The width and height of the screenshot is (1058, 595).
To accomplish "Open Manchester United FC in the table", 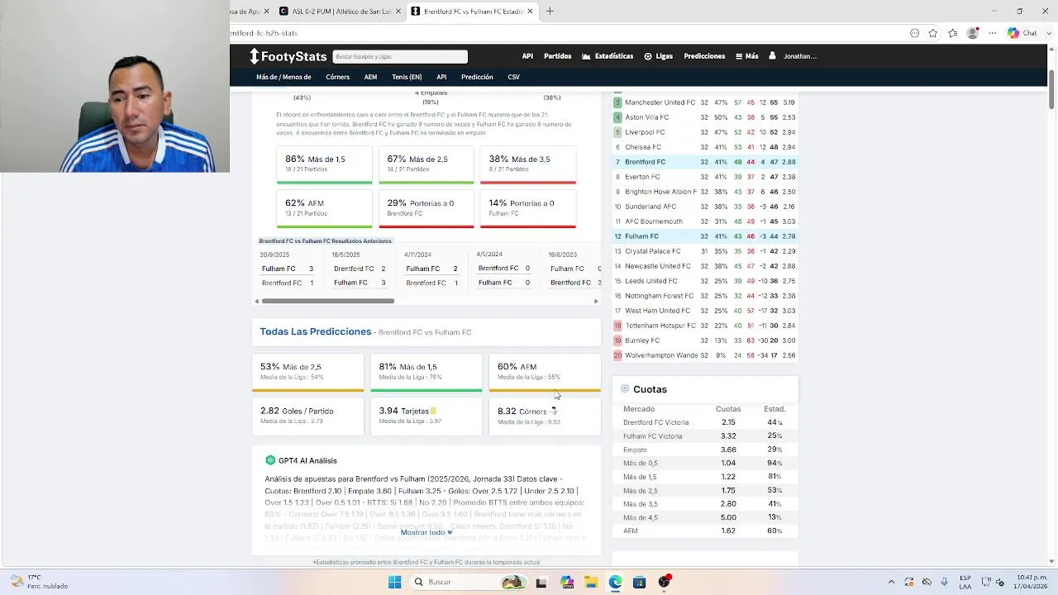I will coord(660,102).
